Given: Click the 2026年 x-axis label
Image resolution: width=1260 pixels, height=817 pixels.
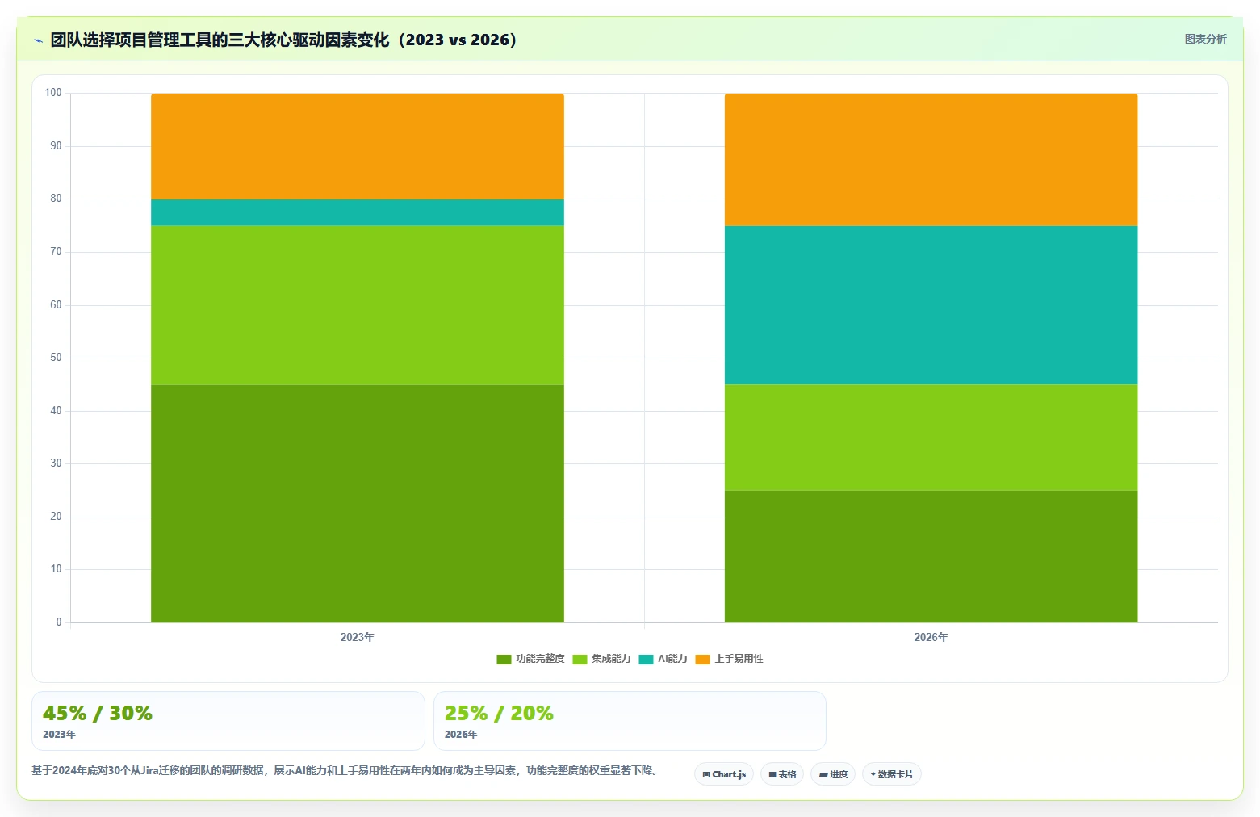Looking at the screenshot, I should point(931,637).
